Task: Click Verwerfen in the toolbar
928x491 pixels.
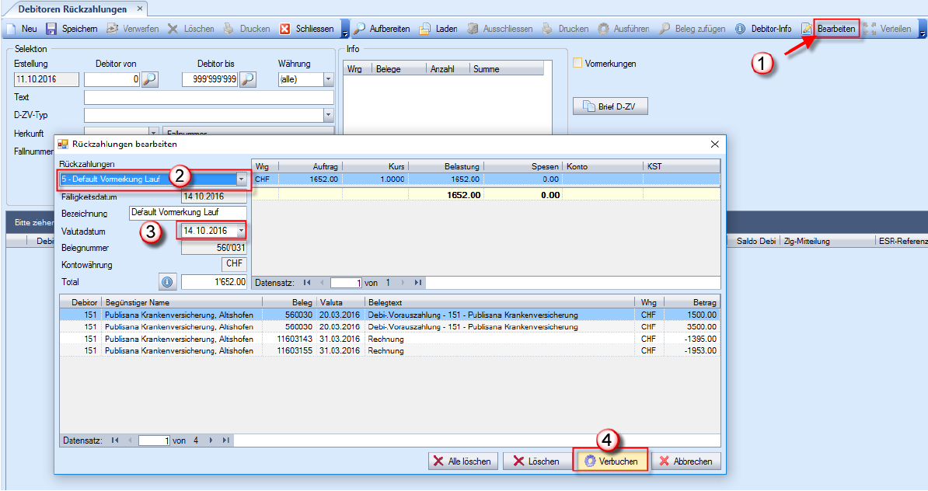Action: coord(132,29)
